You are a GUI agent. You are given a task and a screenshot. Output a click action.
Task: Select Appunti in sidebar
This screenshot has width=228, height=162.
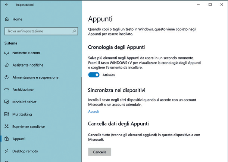pos(19,139)
